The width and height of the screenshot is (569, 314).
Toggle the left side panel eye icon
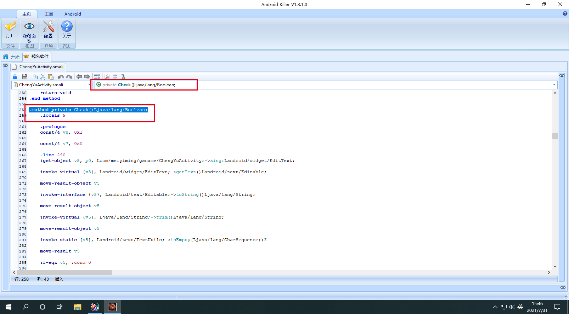coord(5,65)
